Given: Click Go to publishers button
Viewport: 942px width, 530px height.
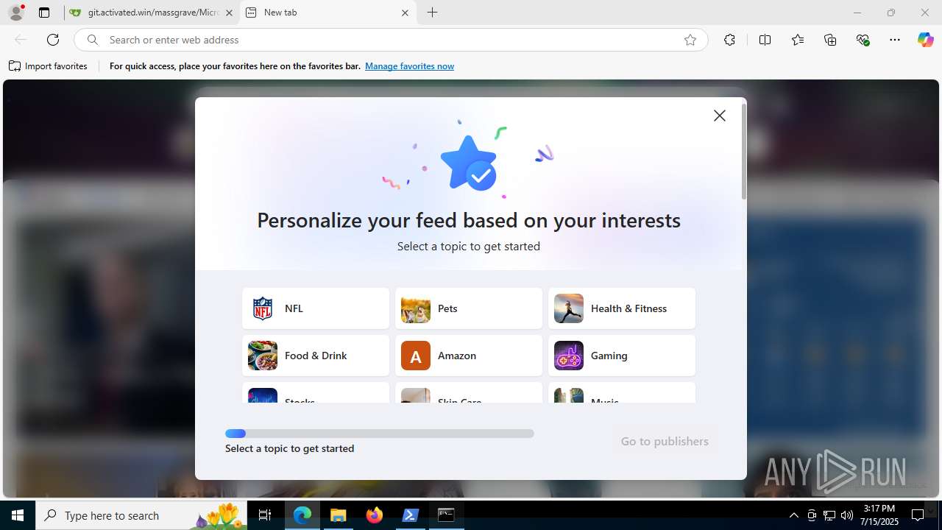Looking at the screenshot, I should click(x=665, y=441).
